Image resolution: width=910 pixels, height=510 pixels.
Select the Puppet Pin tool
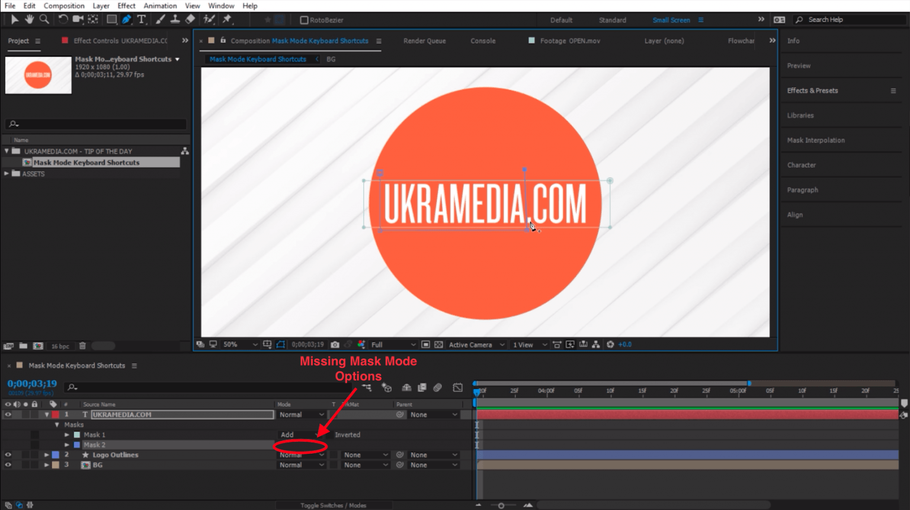[227, 20]
